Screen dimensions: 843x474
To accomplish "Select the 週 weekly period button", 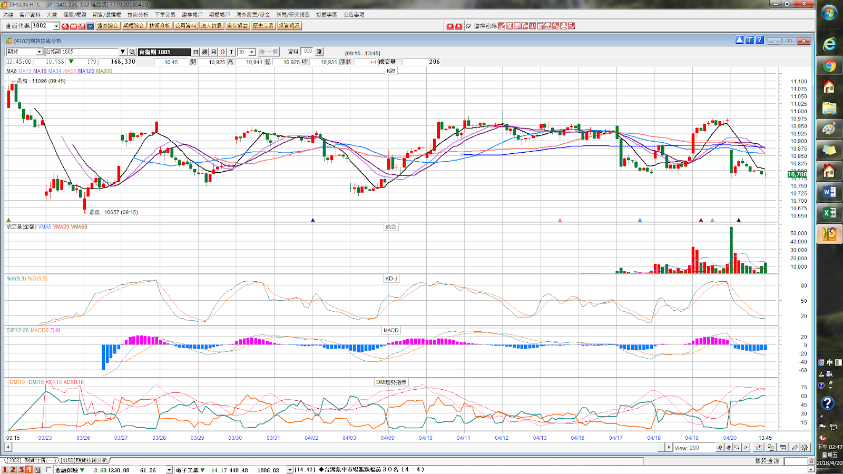I will 204,52.
